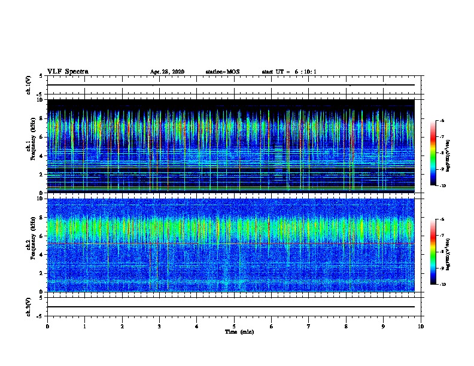Click the '5' tick on the ch.3(V) axis

pos(42,298)
